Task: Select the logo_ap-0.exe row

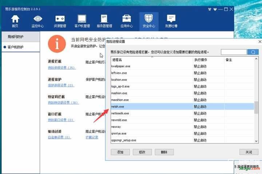Action: coord(182,86)
